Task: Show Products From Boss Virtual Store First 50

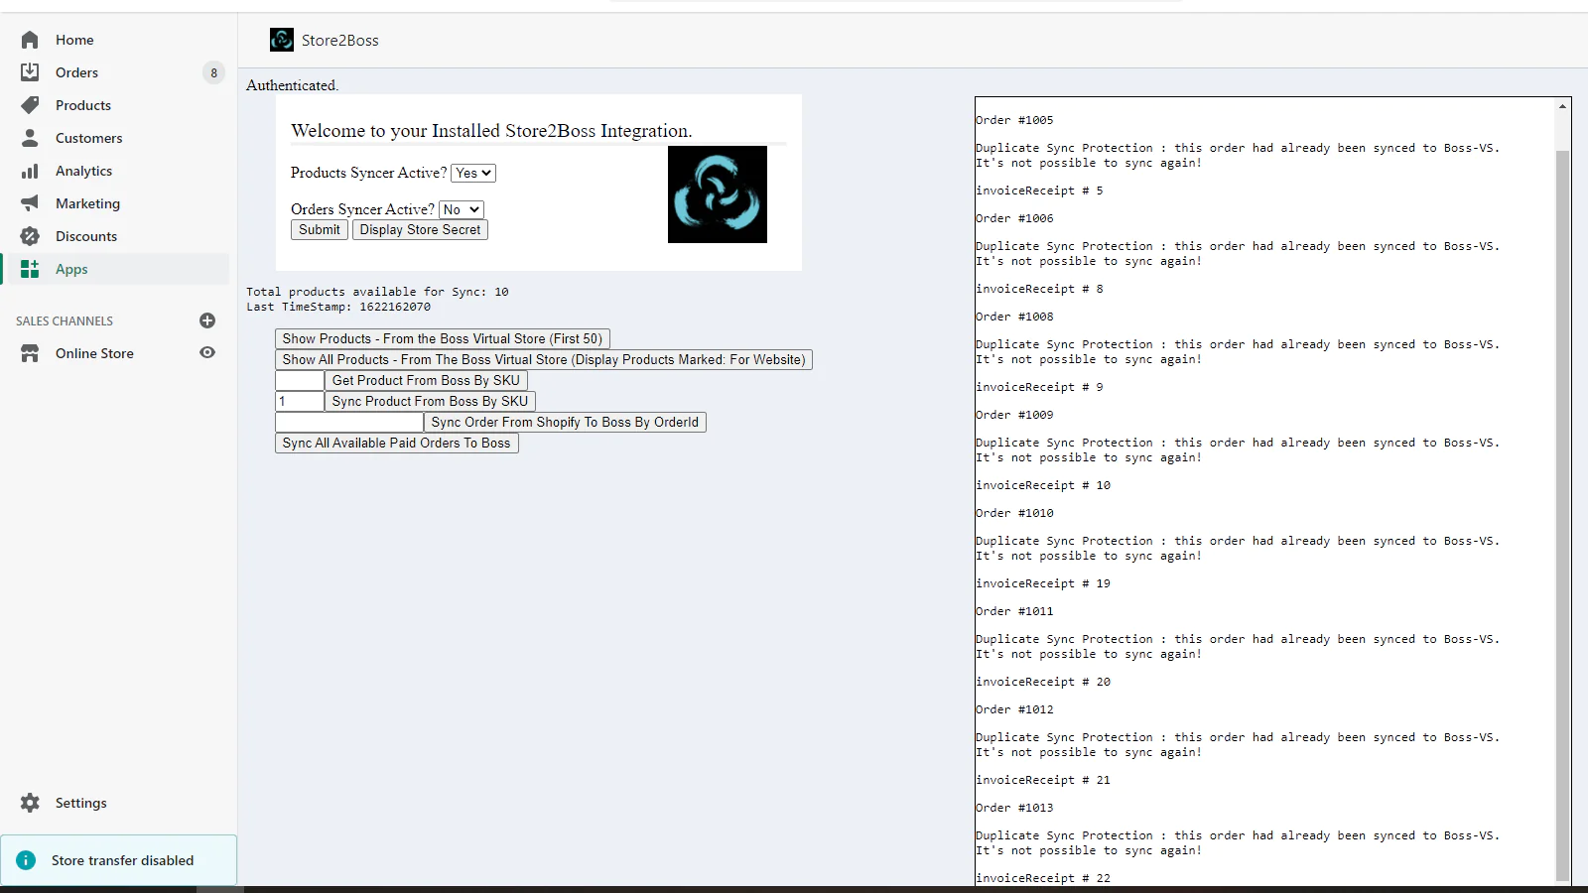Action: pyautogui.click(x=443, y=338)
